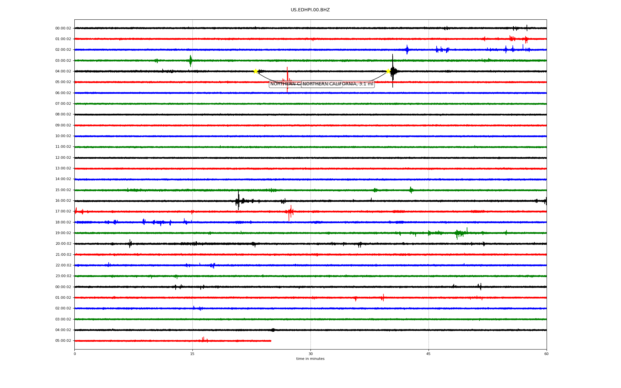621x388 pixels.
Task: Click the 'time in minutes' axis label
Action: click(310, 359)
